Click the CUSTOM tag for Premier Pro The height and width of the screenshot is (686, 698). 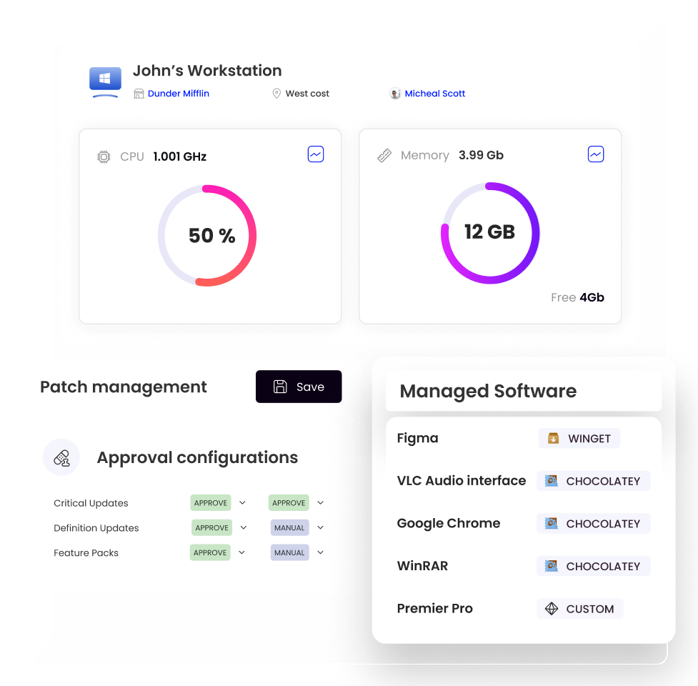(580, 609)
